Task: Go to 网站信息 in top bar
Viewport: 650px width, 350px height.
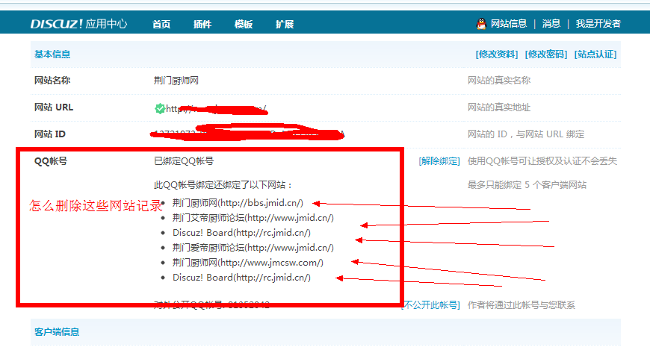Action: tap(509, 24)
